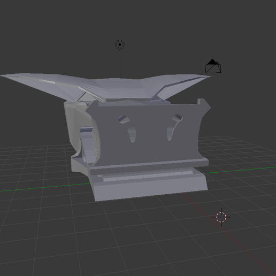Click the narrow ledge below front body
276x276 pixels.
[x=149, y=164]
